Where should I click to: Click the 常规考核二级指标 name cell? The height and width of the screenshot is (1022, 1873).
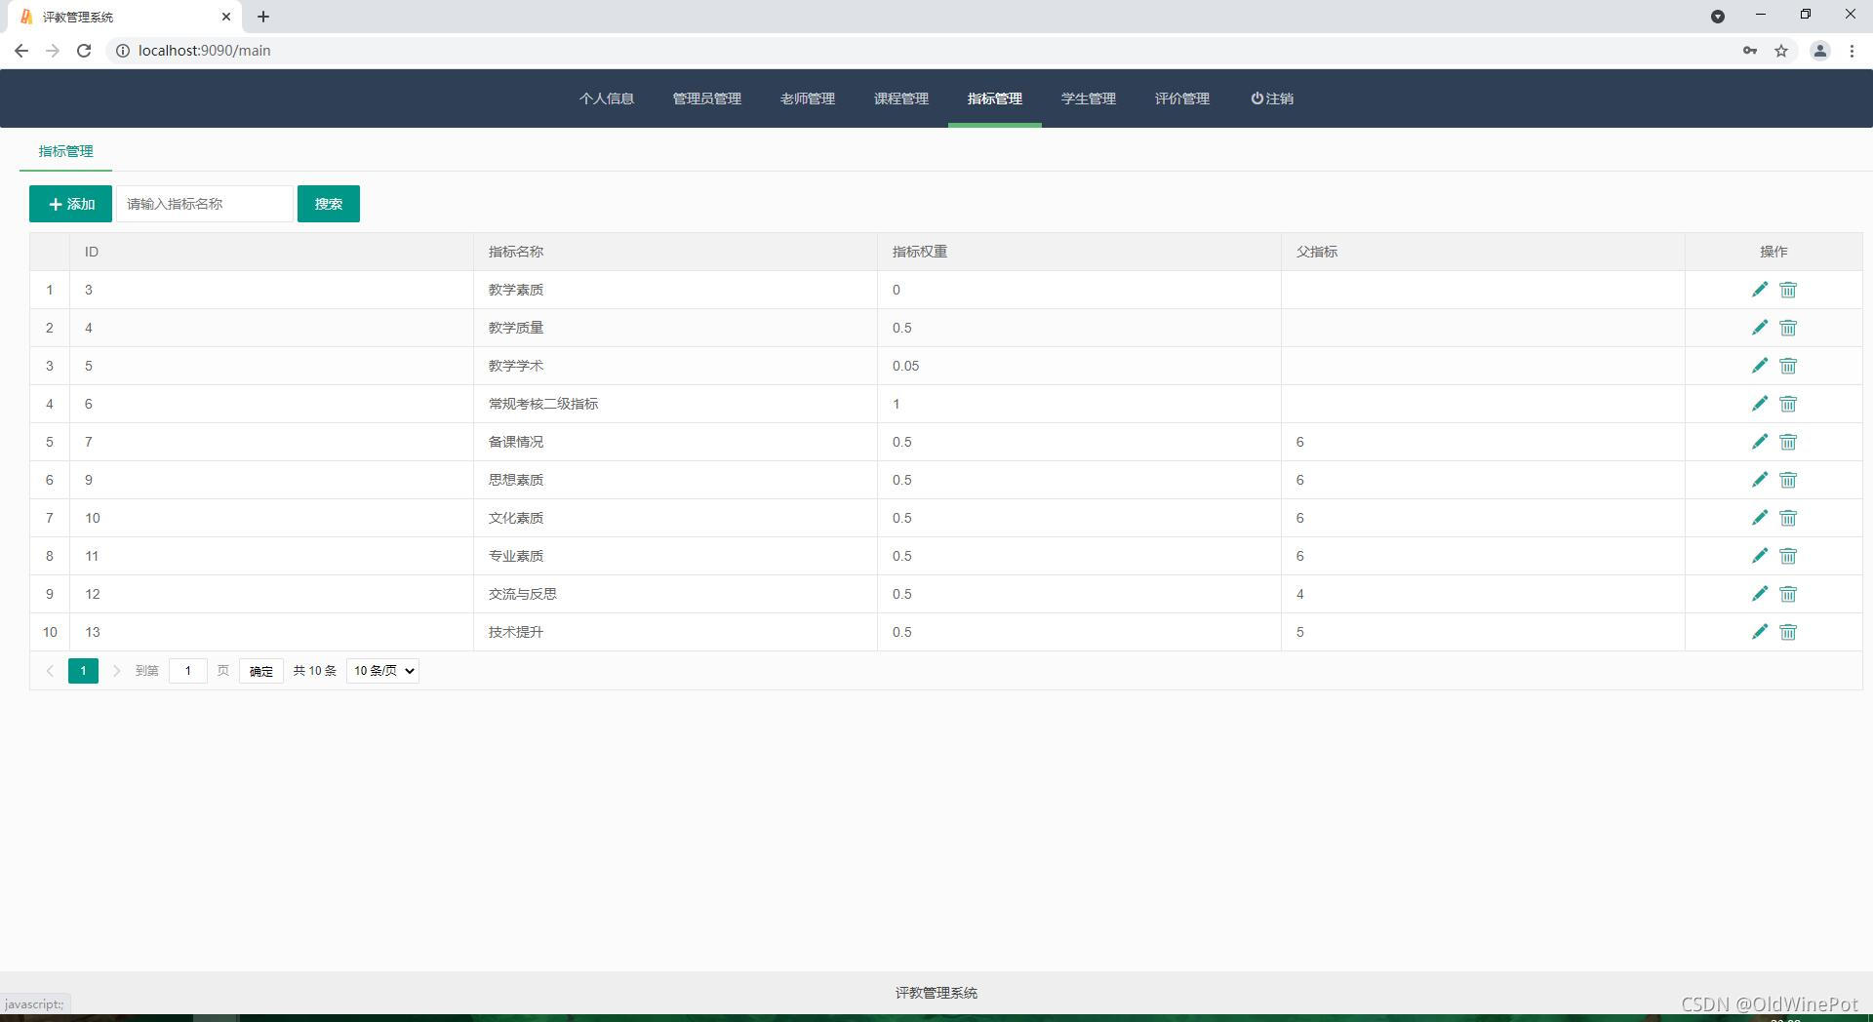tap(675, 404)
